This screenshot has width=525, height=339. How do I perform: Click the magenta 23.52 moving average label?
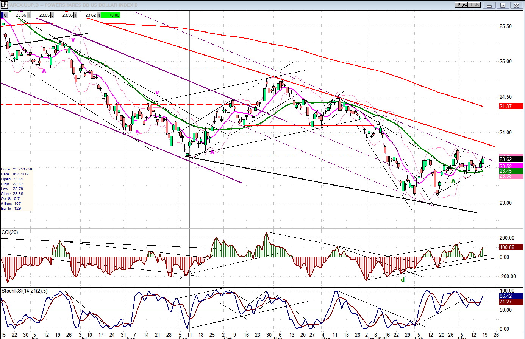point(506,166)
